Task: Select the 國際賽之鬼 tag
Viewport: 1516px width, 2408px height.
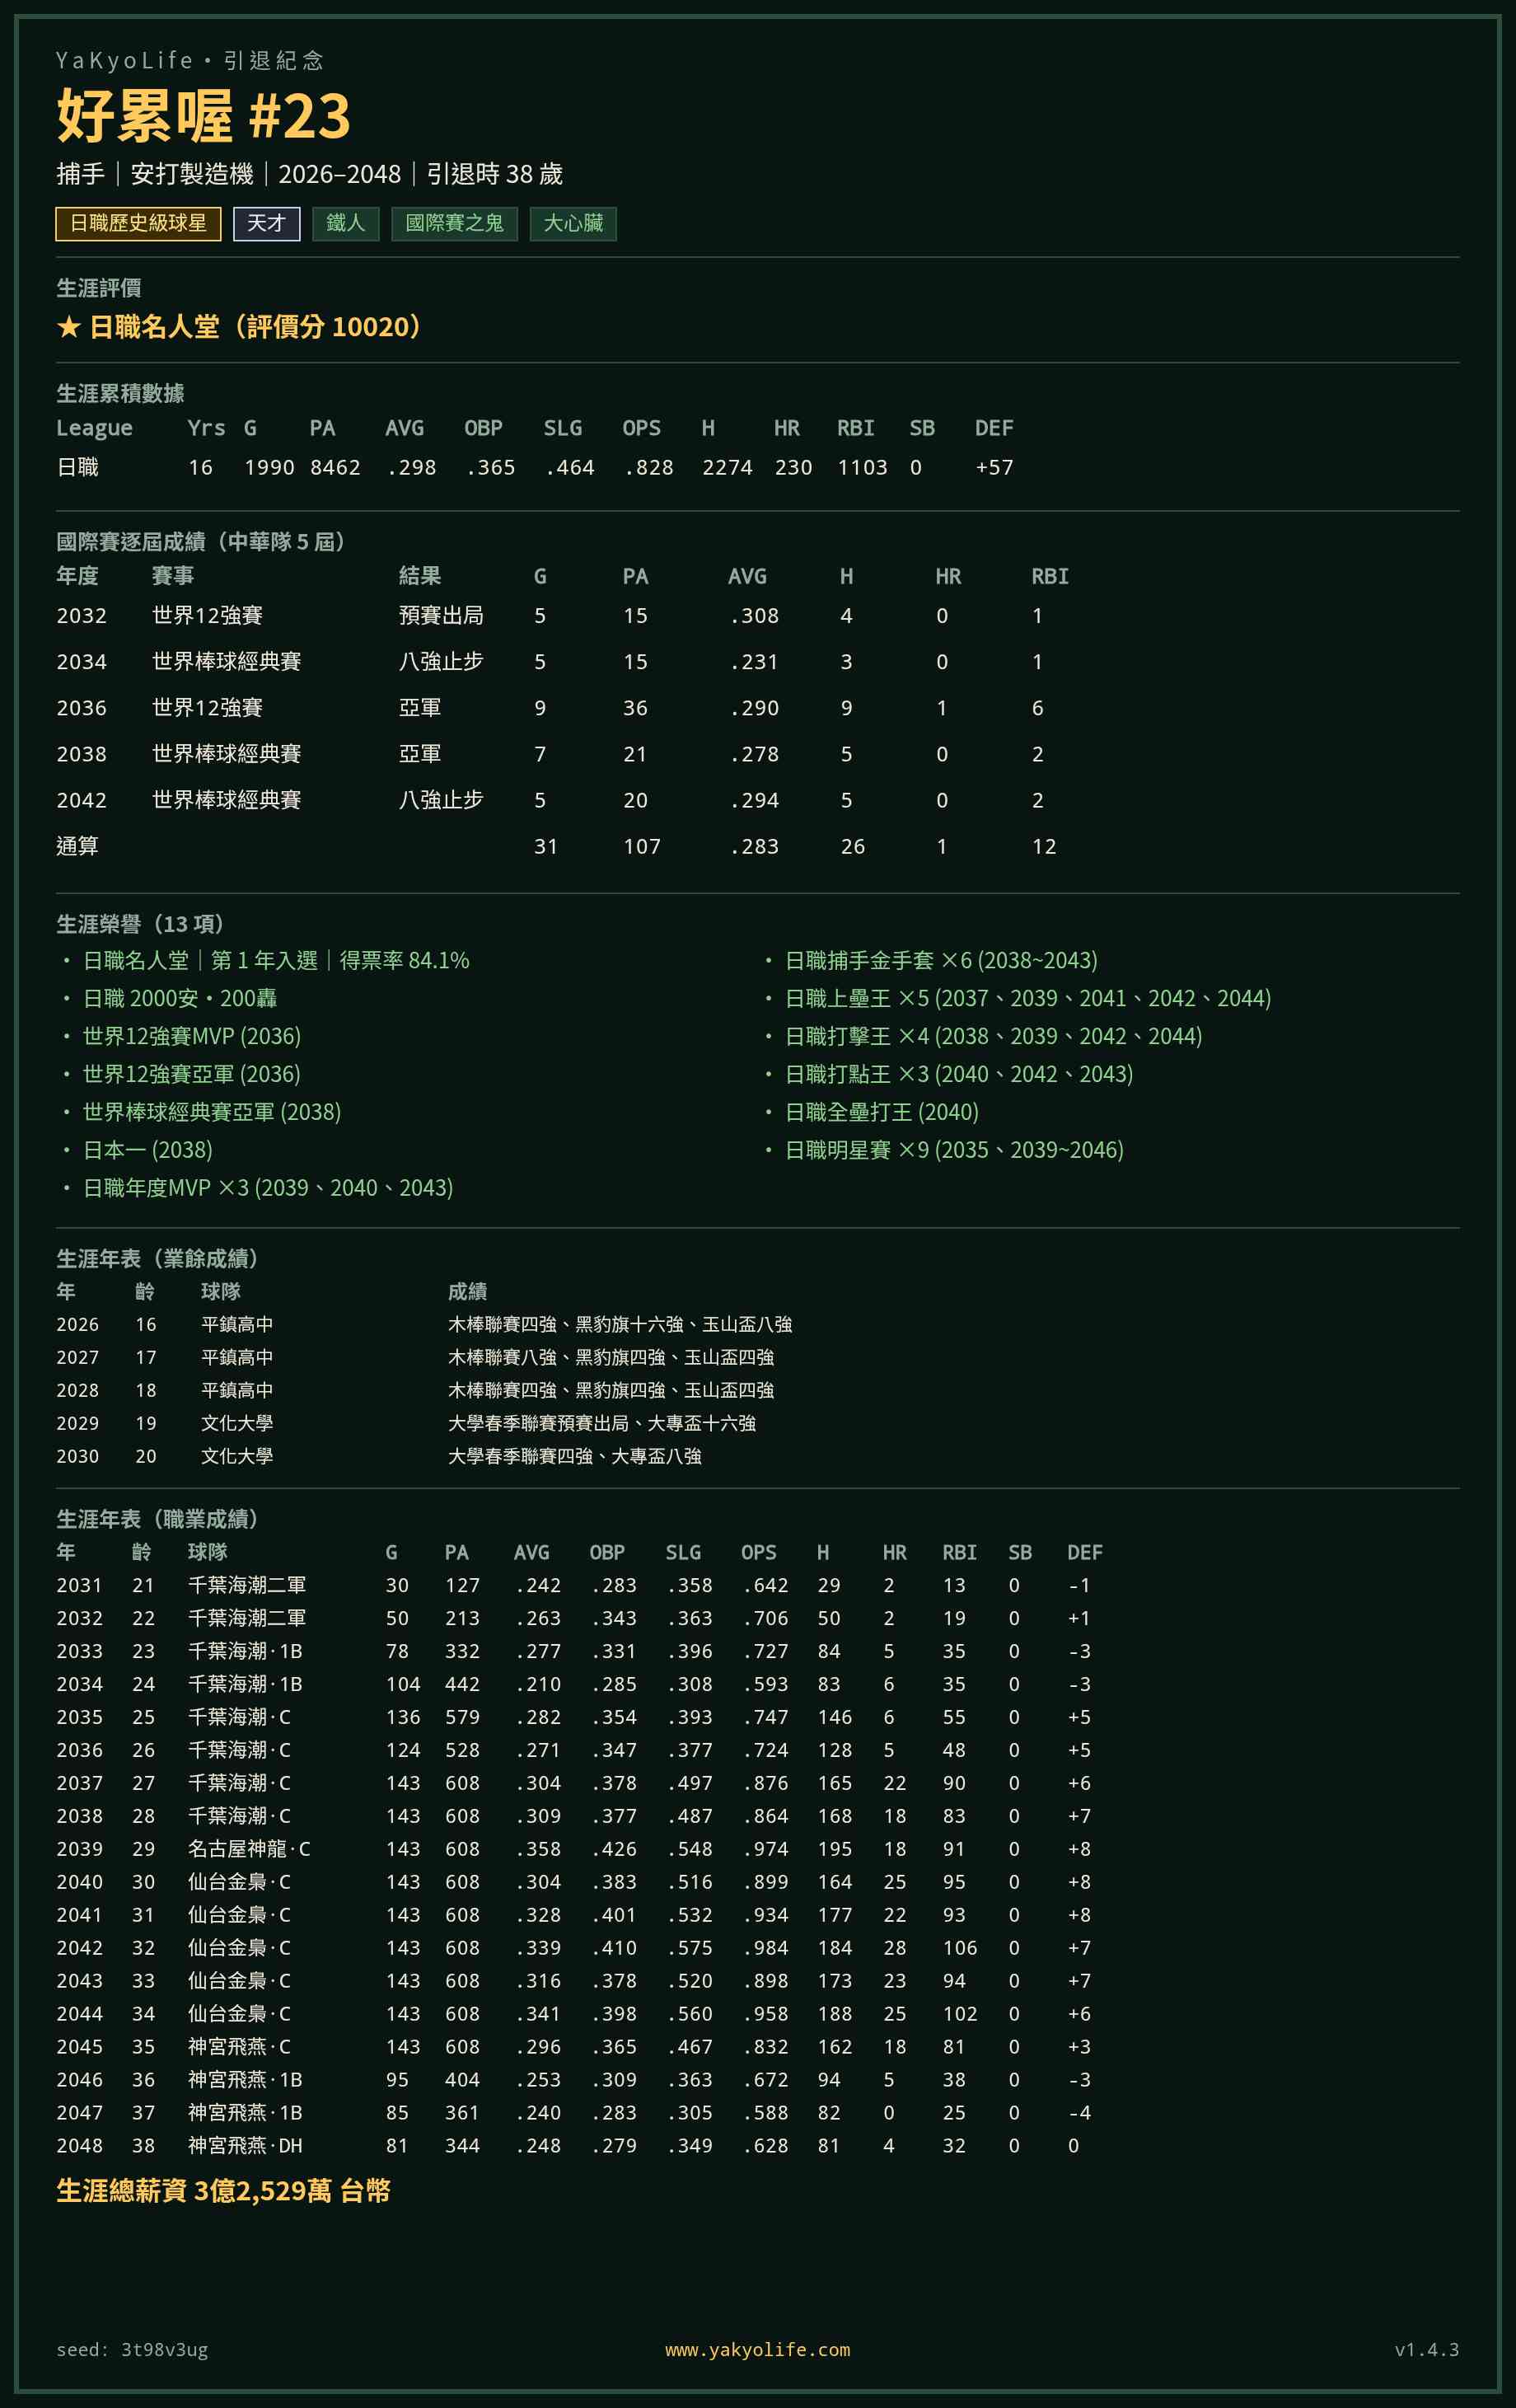Action: 455,223
